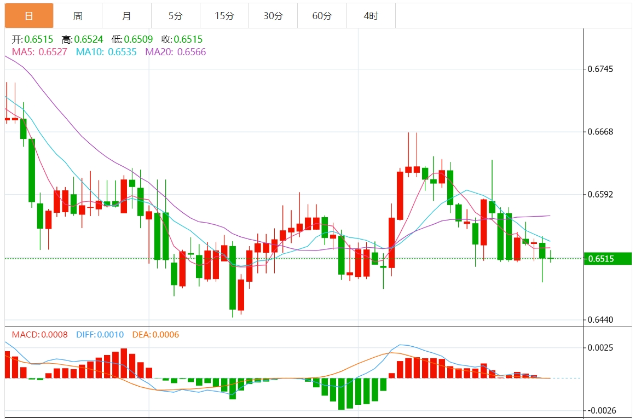Open the 30分 timeframe tab
This screenshot has width=641, height=419.
(x=273, y=16)
